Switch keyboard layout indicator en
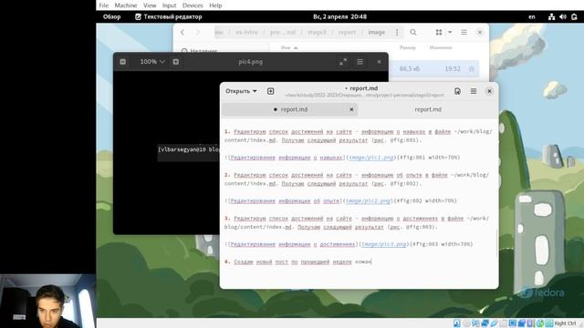Screen dimensions: 584x328 [x=532, y=16]
